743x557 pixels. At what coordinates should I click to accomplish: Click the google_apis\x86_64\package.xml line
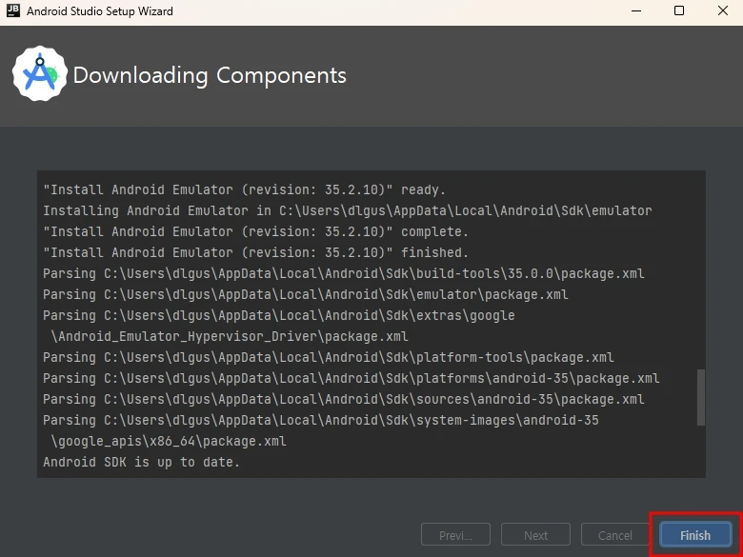click(x=169, y=441)
